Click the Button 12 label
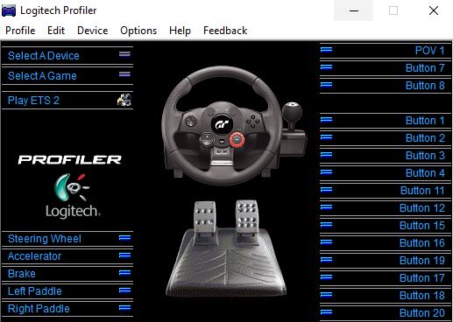Screen dimensions: 453x322 coord(422,208)
